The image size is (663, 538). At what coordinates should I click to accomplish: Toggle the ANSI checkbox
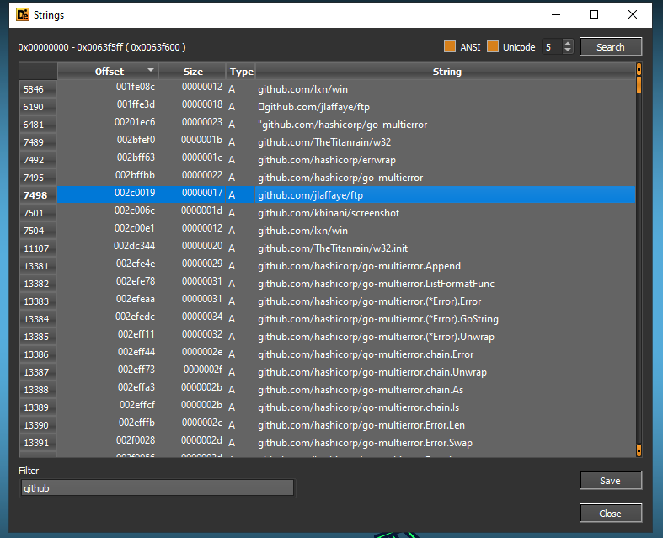point(450,47)
